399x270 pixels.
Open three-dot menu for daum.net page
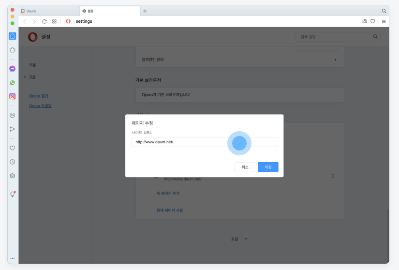(x=333, y=176)
